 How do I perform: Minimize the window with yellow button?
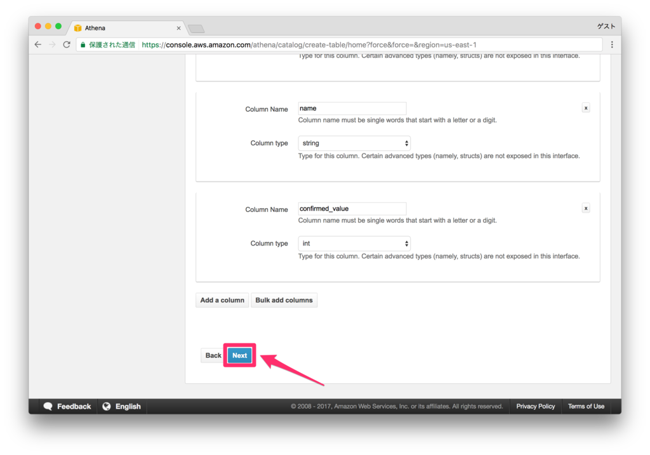48,26
